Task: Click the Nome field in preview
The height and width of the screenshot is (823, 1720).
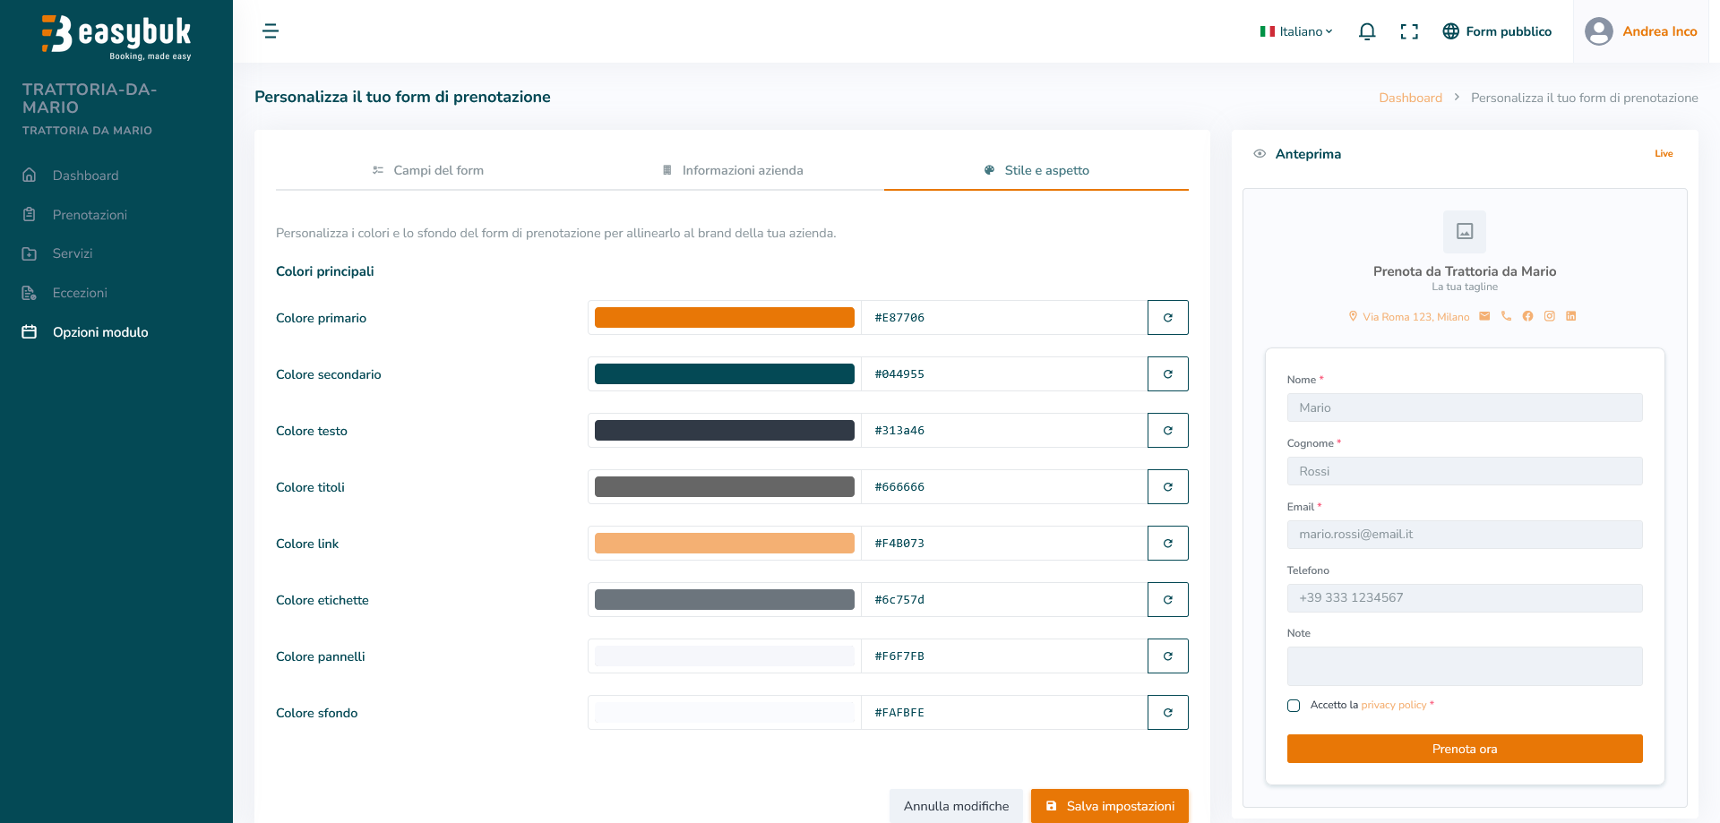Action: (1465, 407)
